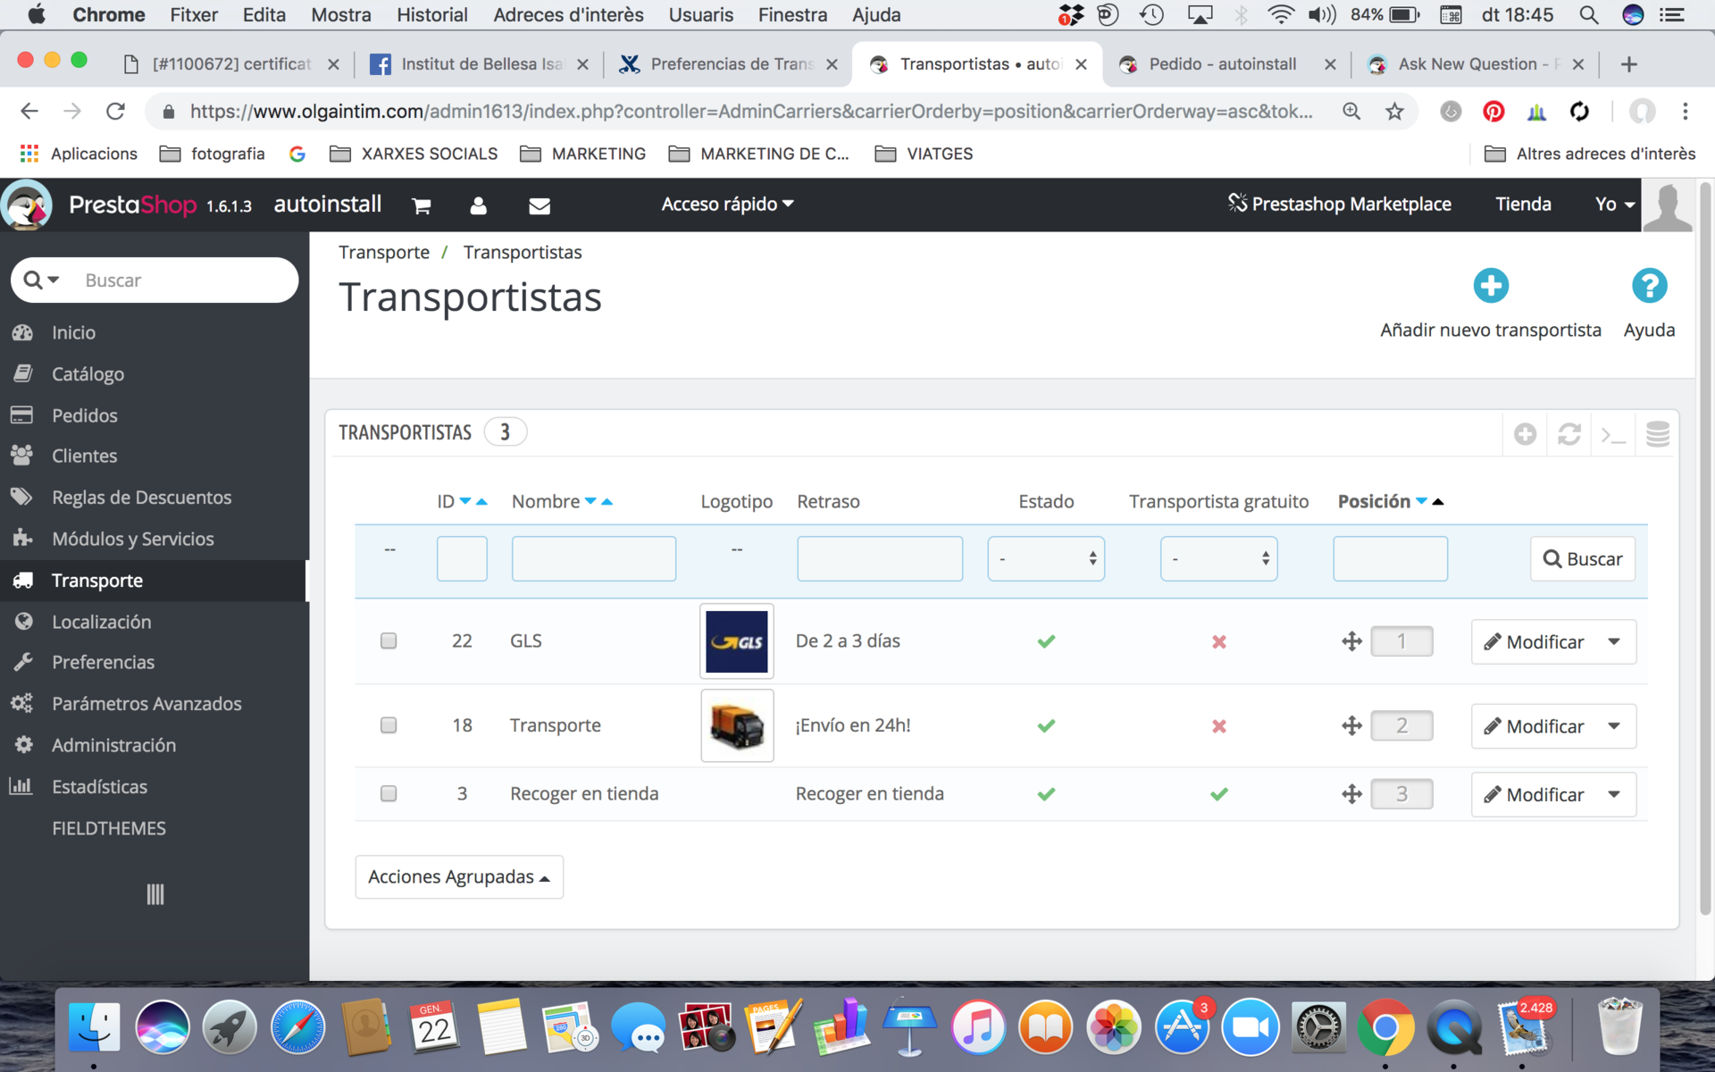Screen dimensions: 1715x1072
Task: Disable free shipping for Recoger en tienda
Action: 1218,793
